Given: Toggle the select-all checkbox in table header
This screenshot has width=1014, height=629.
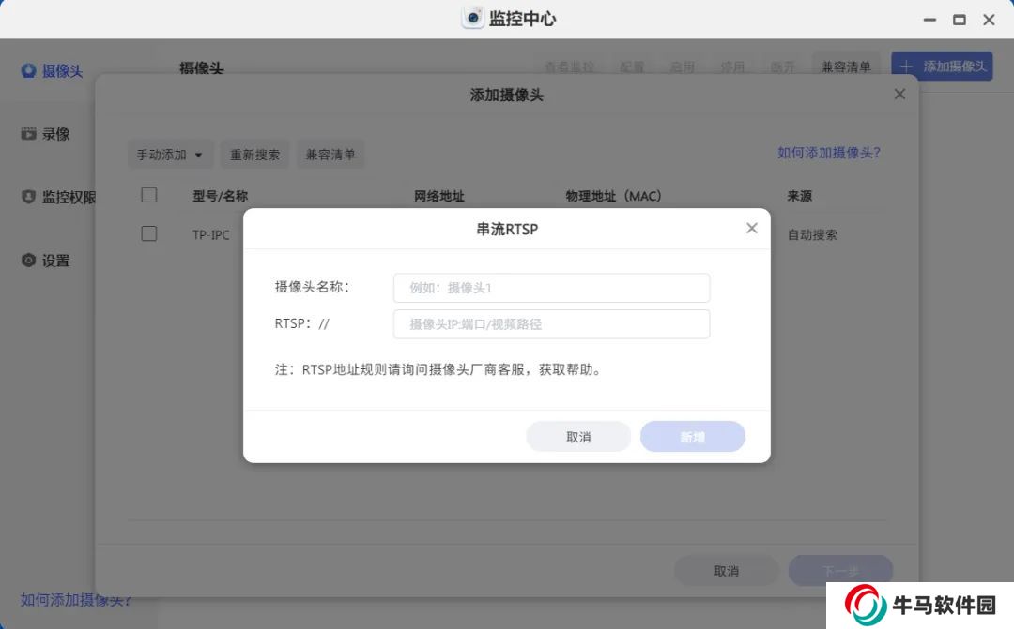Looking at the screenshot, I should [x=149, y=195].
